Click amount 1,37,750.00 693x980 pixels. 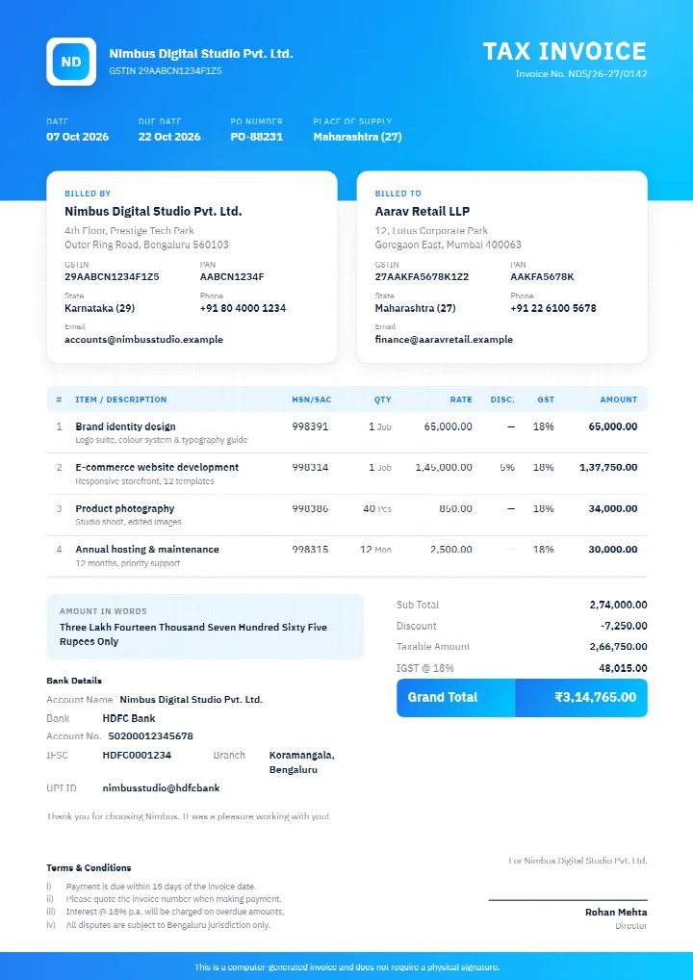(608, 467)
